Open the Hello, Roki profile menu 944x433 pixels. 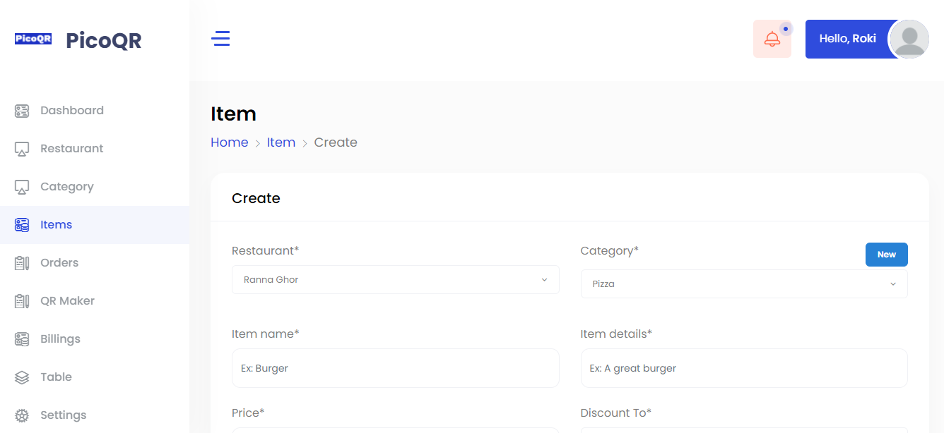click(x=847, y=39)
